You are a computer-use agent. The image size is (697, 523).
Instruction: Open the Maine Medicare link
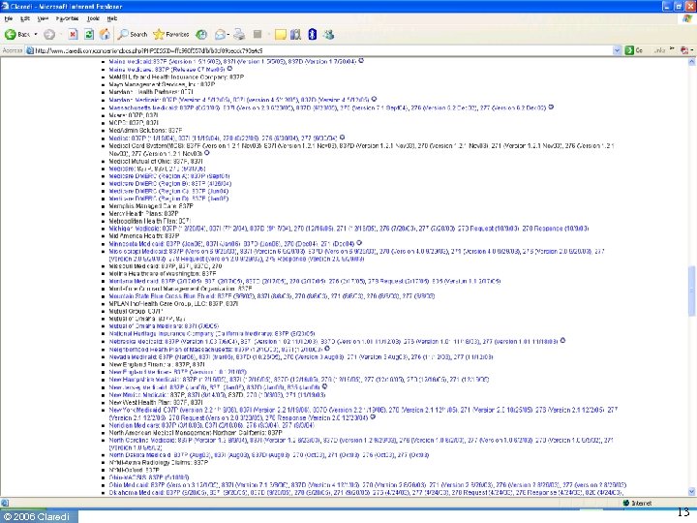point(167,70)
